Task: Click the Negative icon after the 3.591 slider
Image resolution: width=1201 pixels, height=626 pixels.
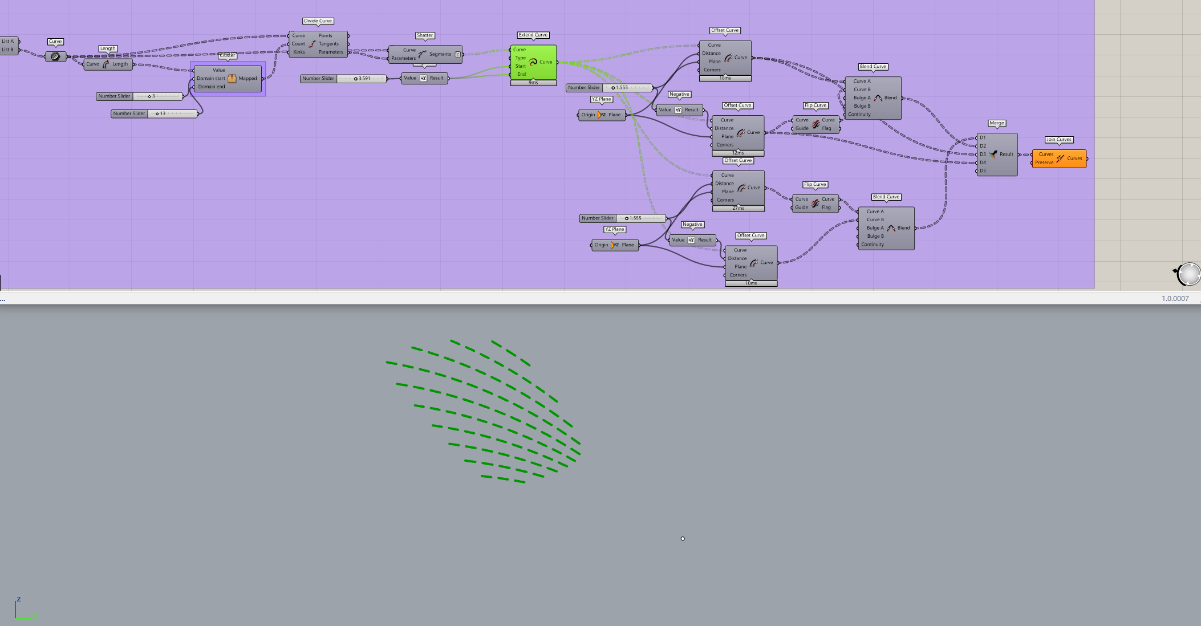Action: [x=423, y=78]
